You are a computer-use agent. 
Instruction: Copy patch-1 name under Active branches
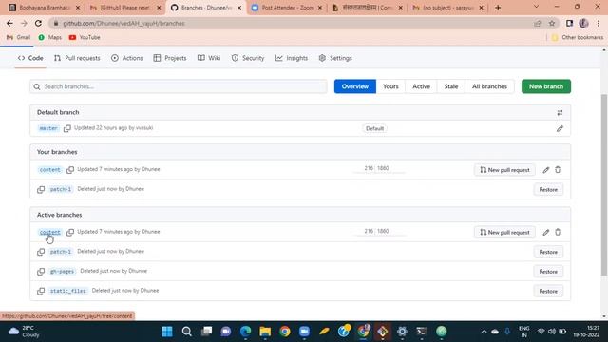(x=41, y=252)
